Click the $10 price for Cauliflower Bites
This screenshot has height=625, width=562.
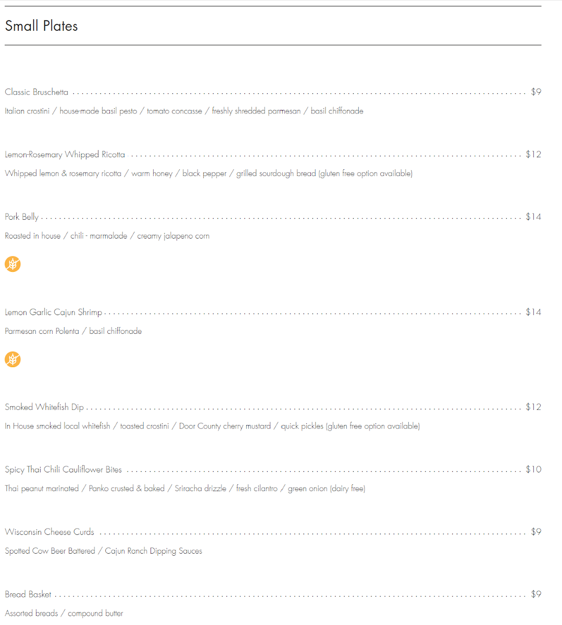pyautogui.click(x=533, y=470)
